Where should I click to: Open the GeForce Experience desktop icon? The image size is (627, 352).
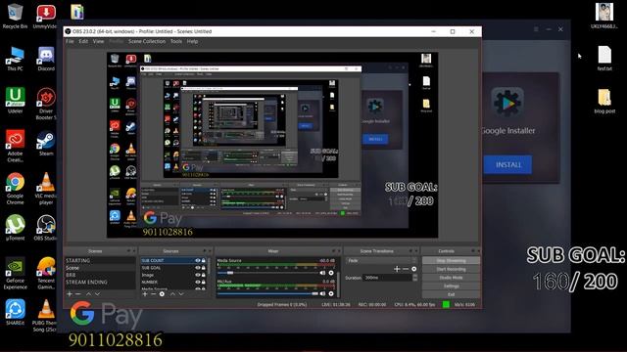pyautogui.click(x=15, y=273)
